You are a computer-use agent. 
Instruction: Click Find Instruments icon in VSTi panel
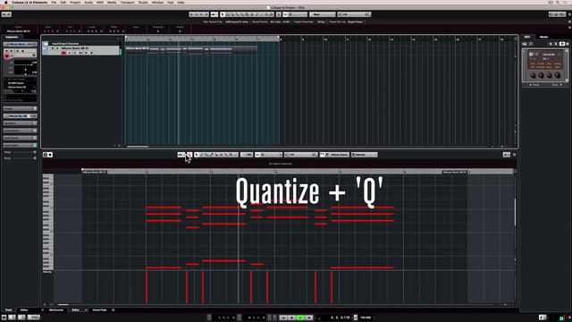pos(531,44)
